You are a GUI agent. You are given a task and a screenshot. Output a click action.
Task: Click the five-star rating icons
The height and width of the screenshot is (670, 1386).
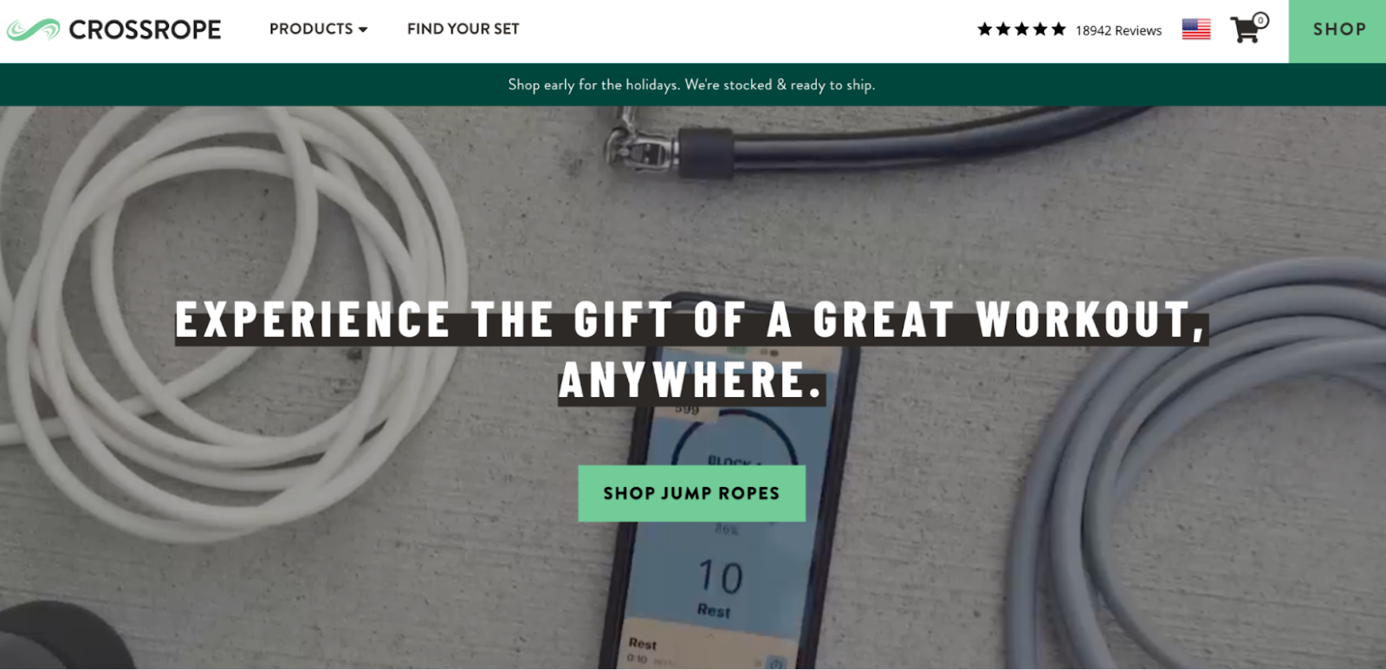1021,29
